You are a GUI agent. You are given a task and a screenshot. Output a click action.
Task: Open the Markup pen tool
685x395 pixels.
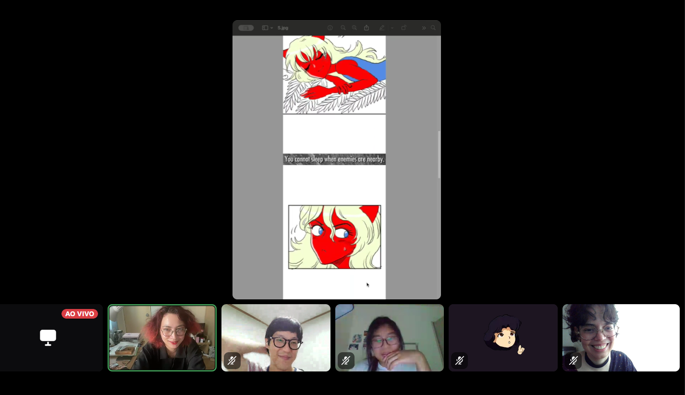382,28
